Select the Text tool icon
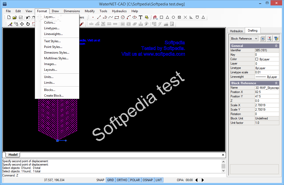Screen dimensions: 284x185 141,17
